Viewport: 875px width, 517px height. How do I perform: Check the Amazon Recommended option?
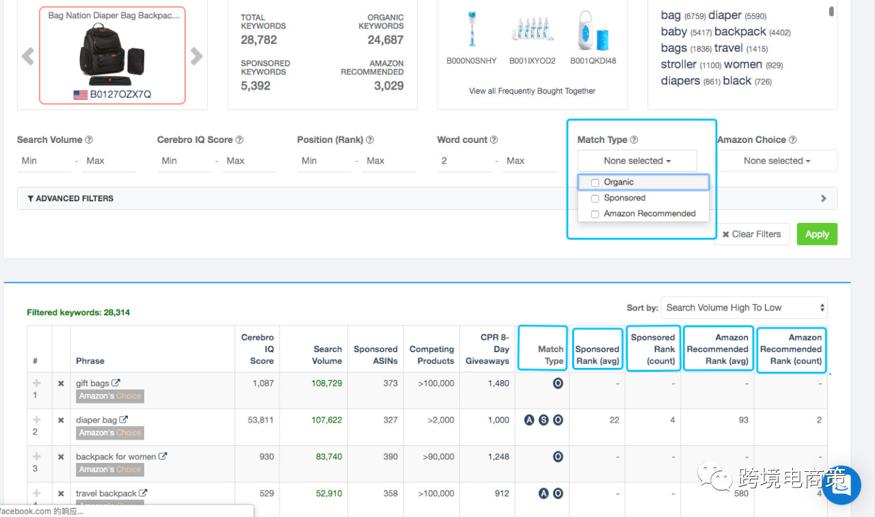(595, 214)
